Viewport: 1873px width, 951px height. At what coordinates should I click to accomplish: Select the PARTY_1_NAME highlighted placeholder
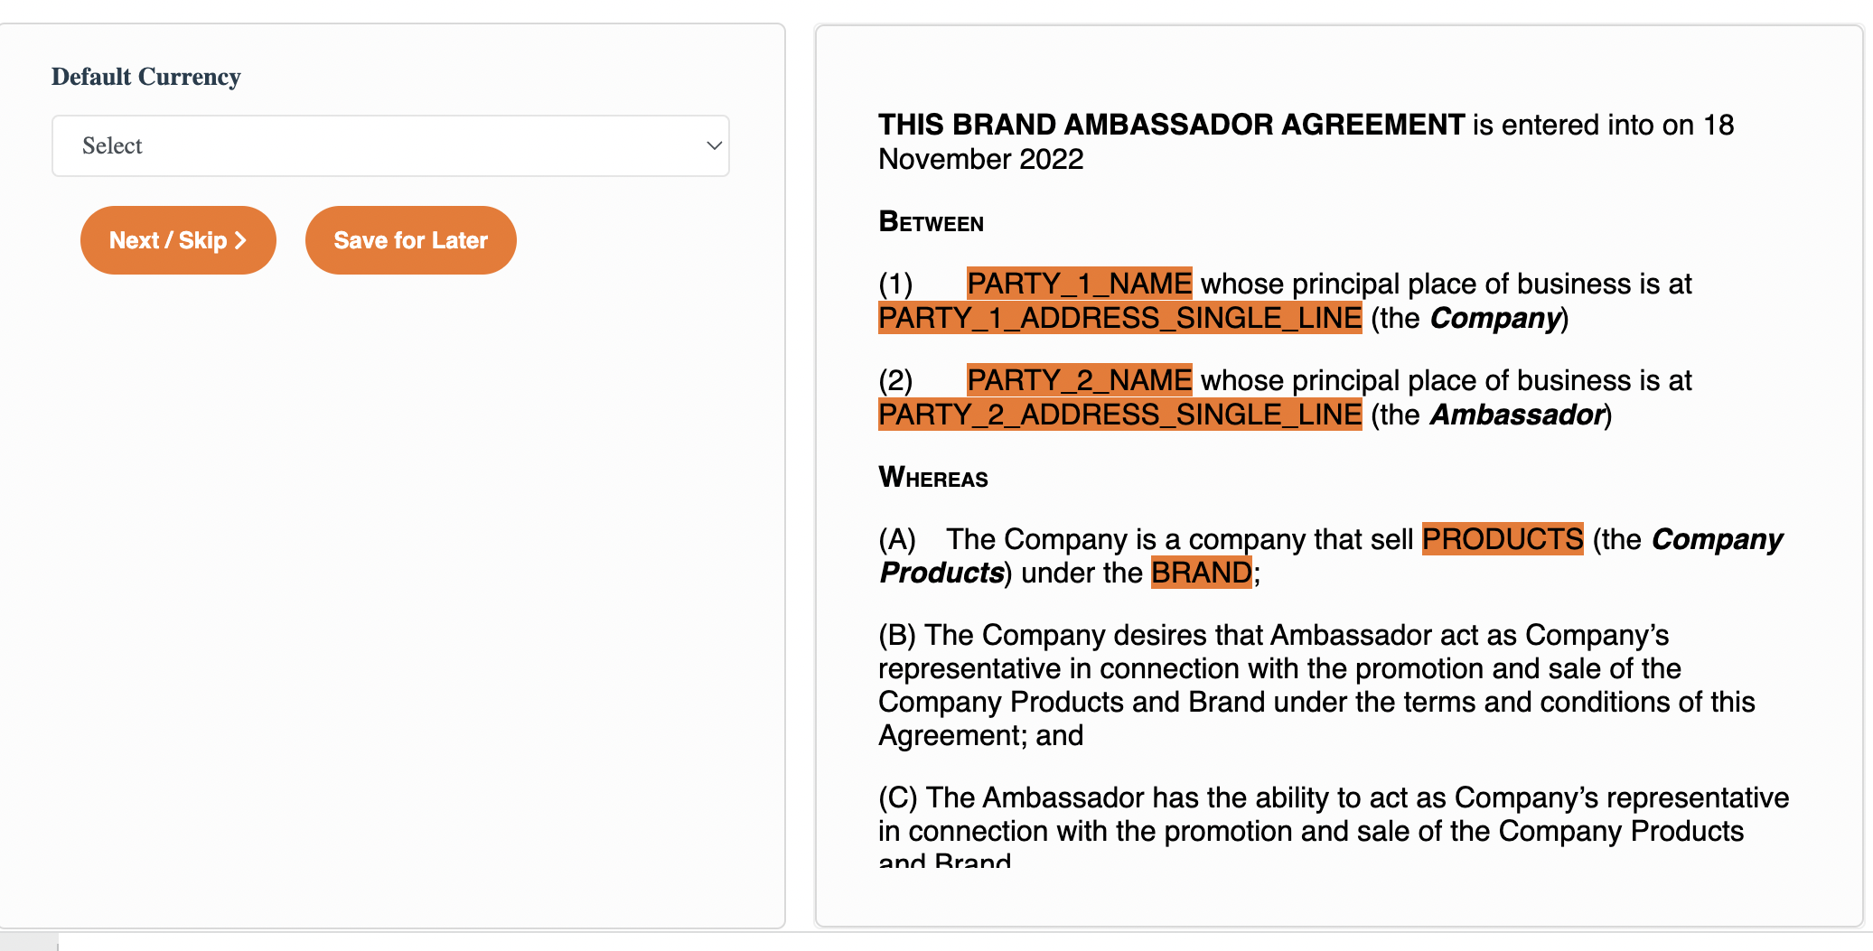coord(1079,284)
